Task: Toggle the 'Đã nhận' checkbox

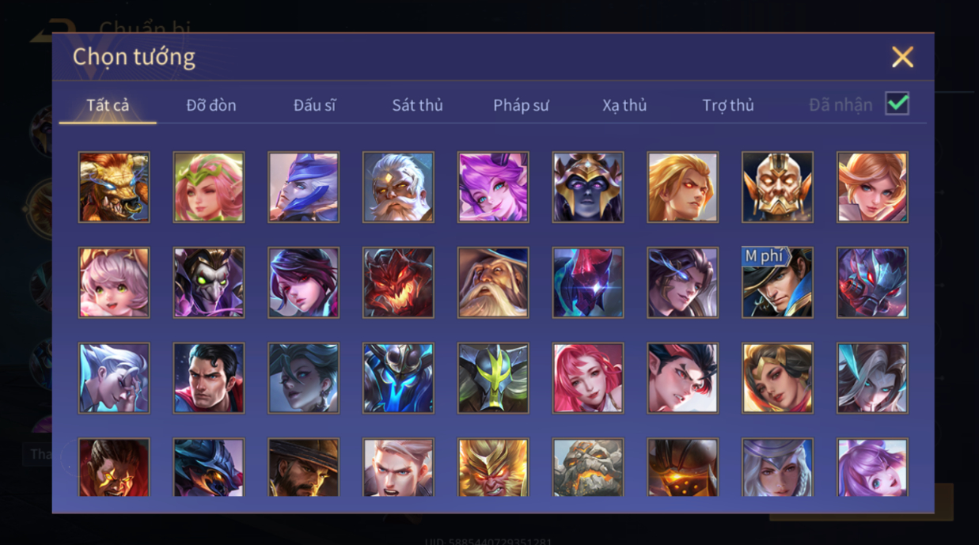Action: pos(897,104)
